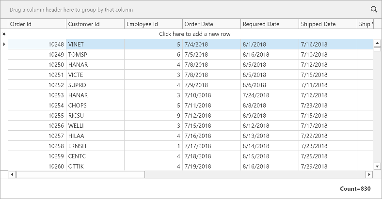
Task: Sort by the Shipped Date column header
Action: [x=328, y=24]
